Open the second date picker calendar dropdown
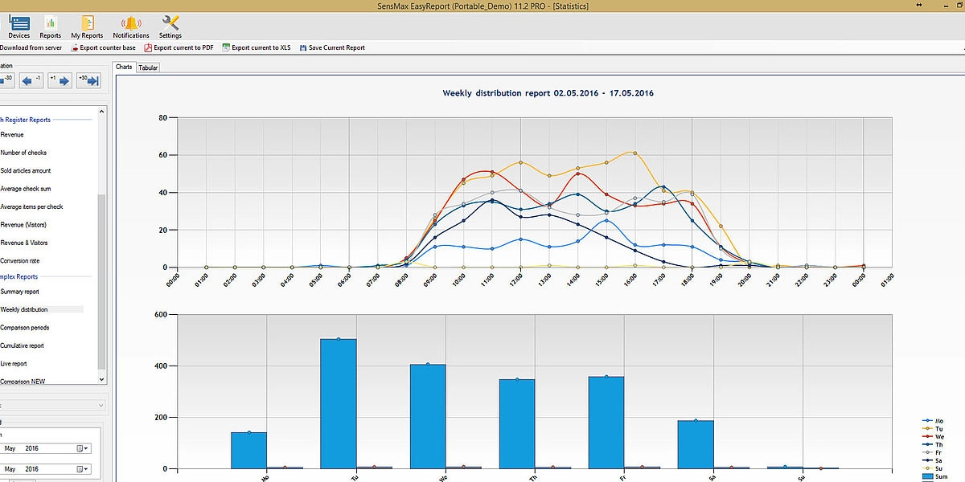This screenshot has width=965, height=482. point(84,469)
